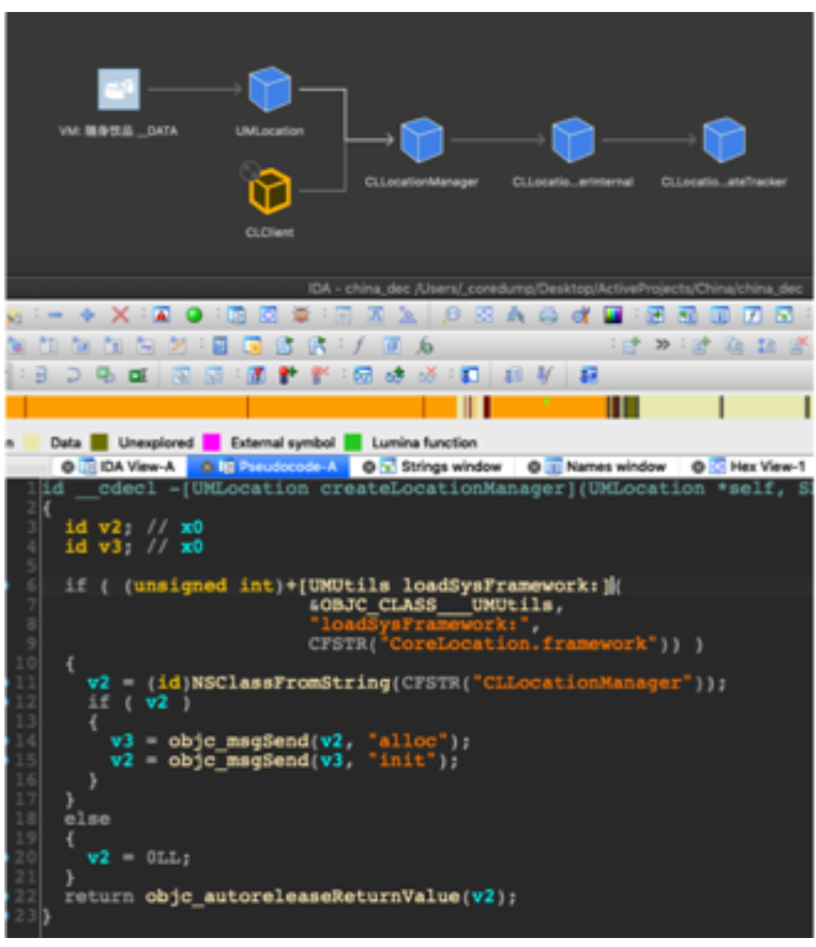Click the blue graph view icon
816x947 pixels.
(x=269, y=315)
